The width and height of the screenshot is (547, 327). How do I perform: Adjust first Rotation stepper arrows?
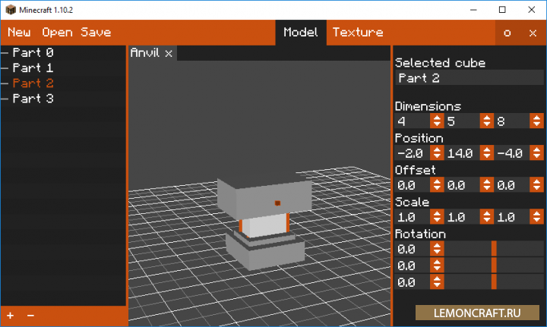click(437, 249)
